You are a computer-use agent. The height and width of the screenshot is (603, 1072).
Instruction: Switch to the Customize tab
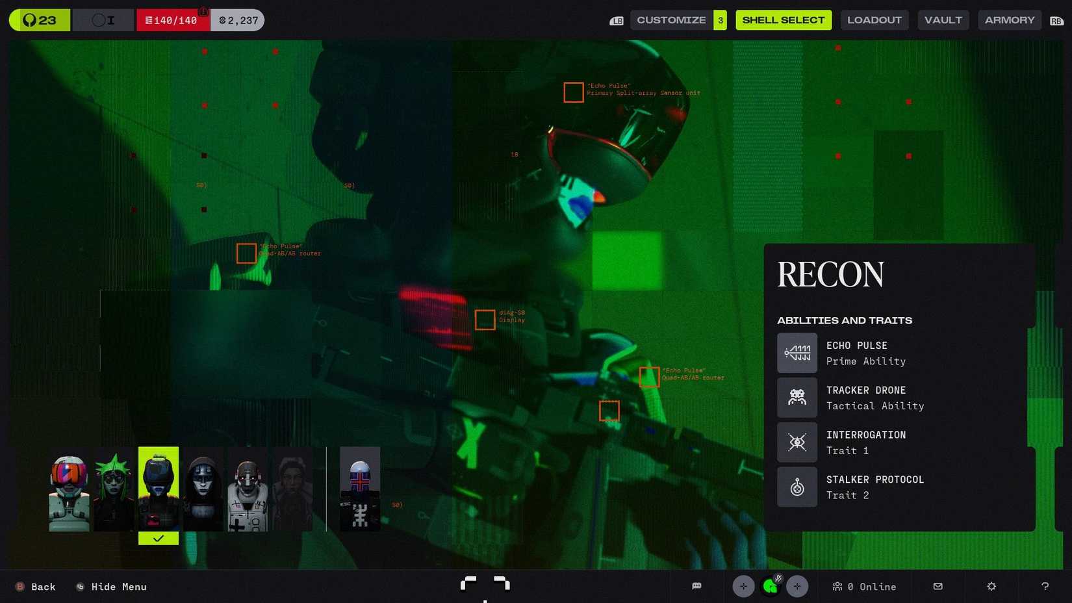[x=671, y=20]
